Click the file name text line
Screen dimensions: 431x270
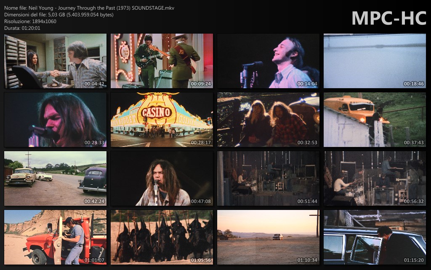click(89, 8)
